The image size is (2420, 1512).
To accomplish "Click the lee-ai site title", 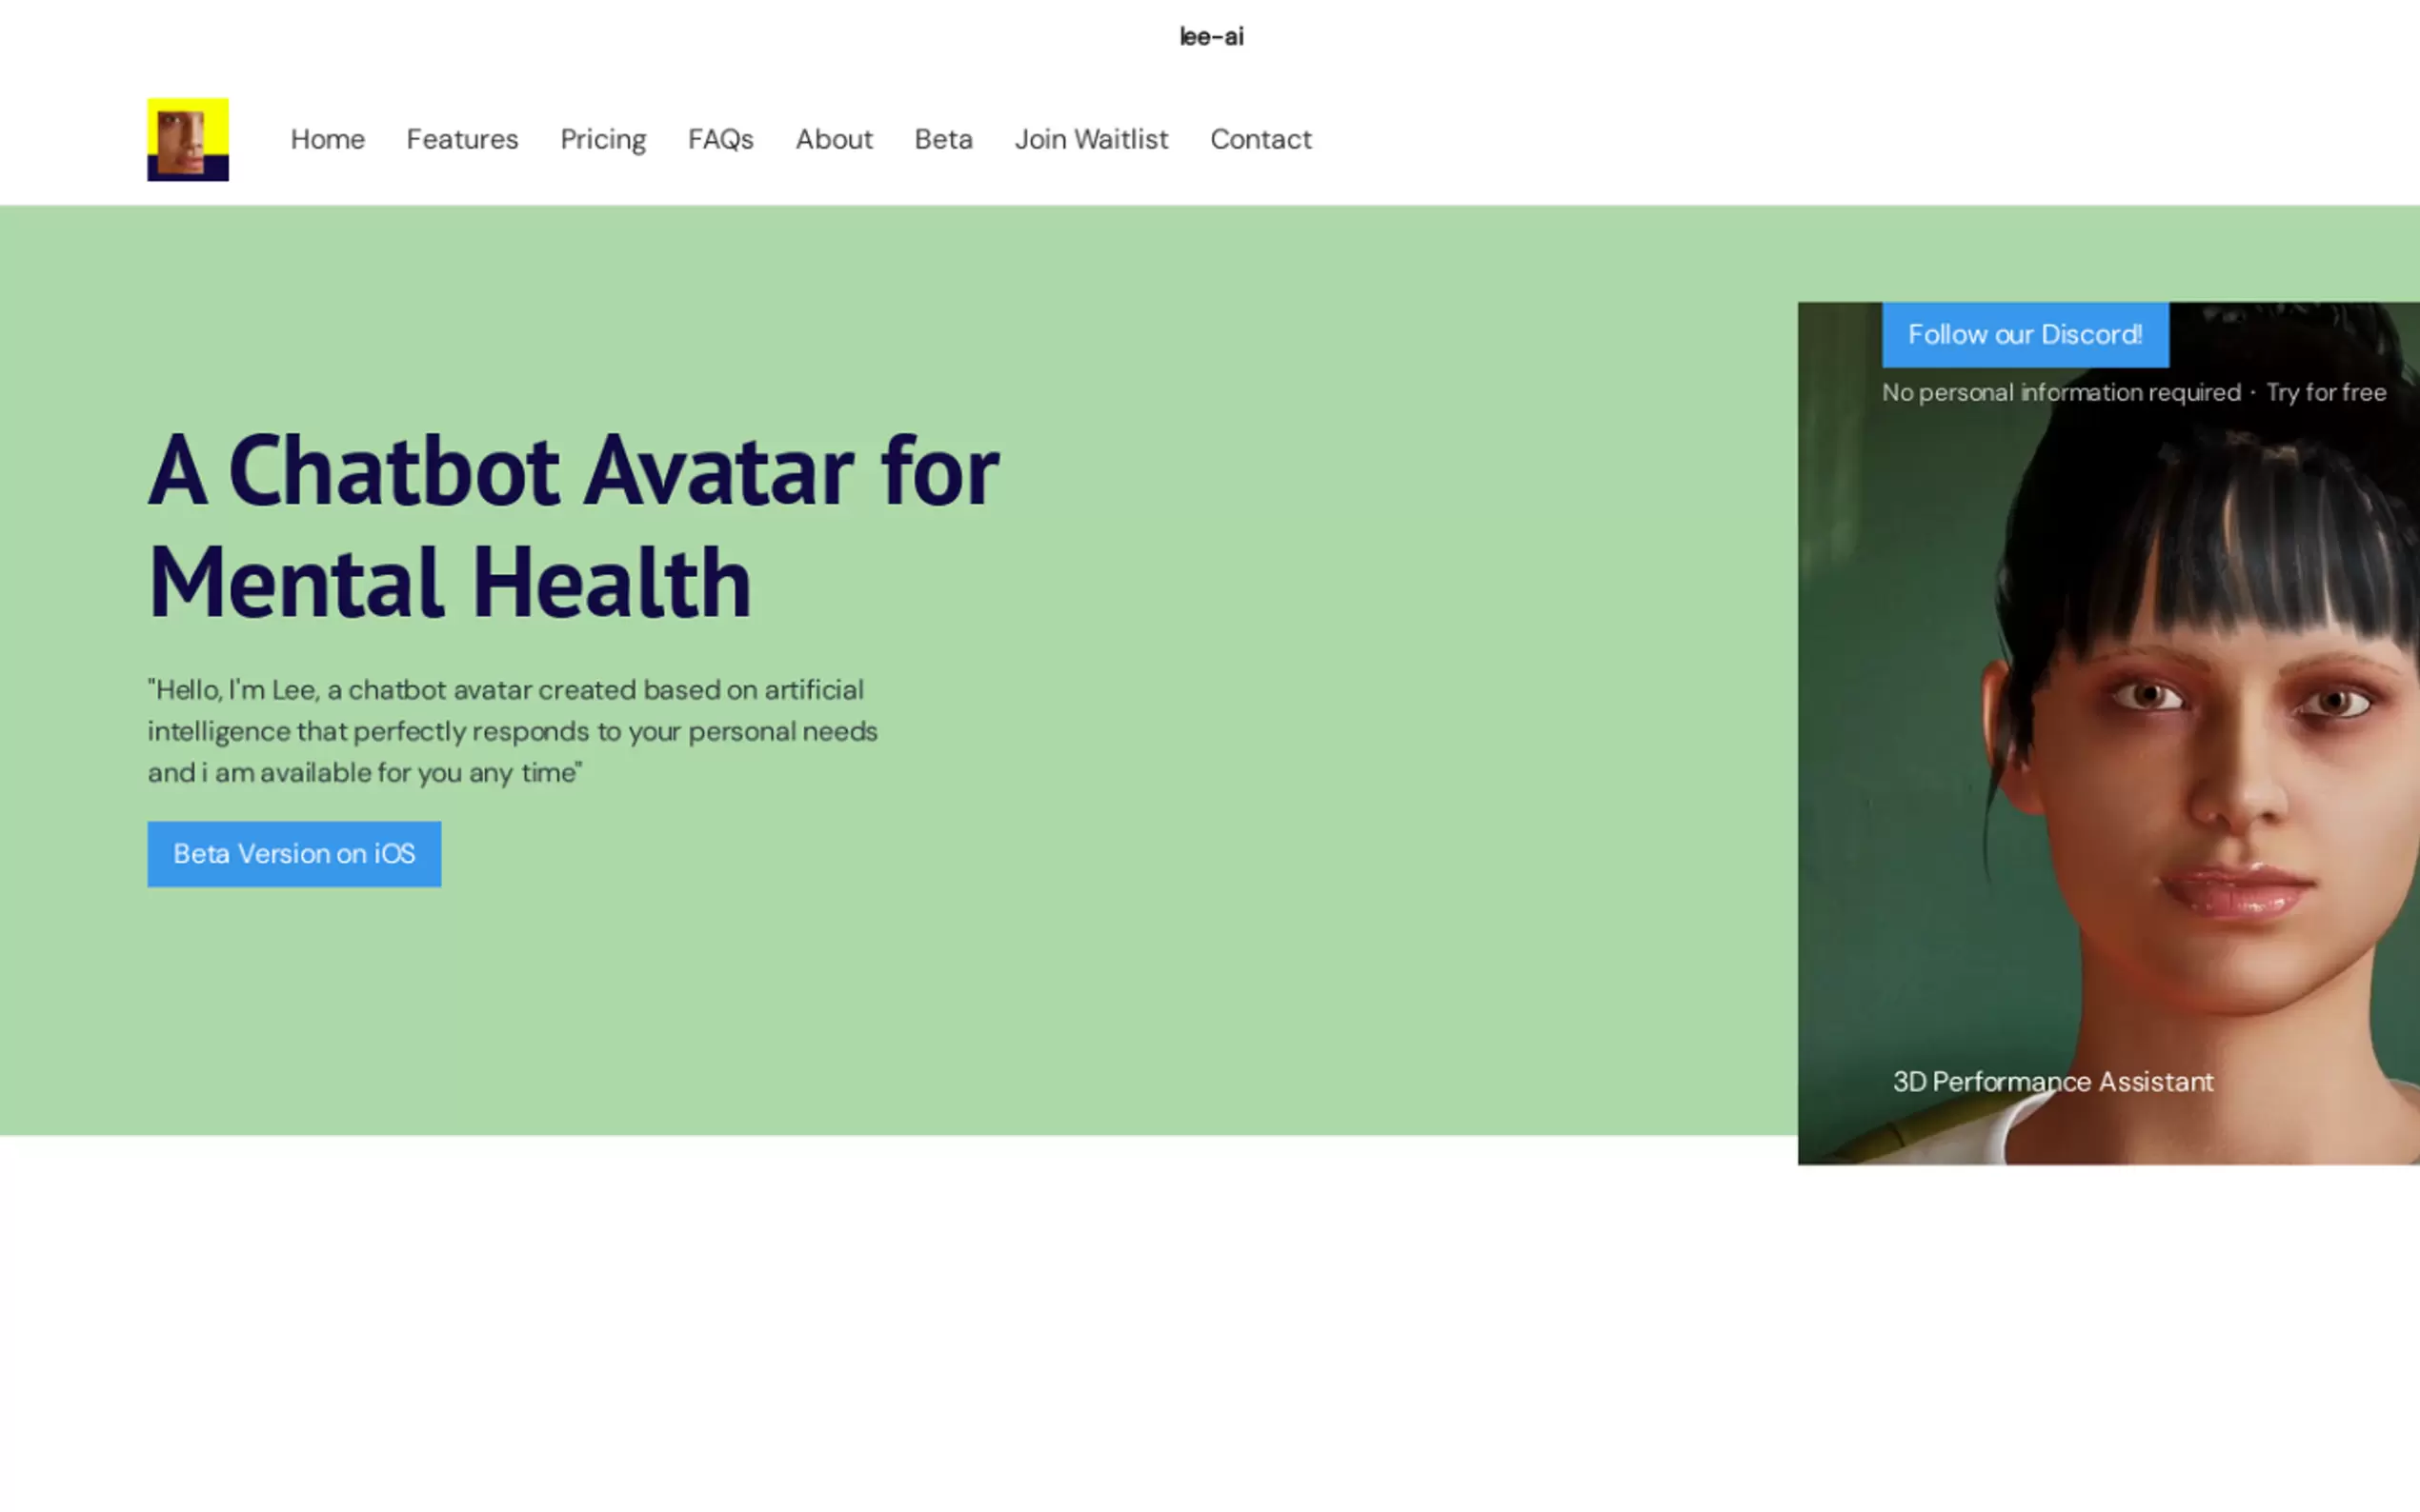I will pos(1211,37).
